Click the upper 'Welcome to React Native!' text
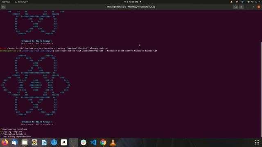The image size is (262, 147). point(37,41)
